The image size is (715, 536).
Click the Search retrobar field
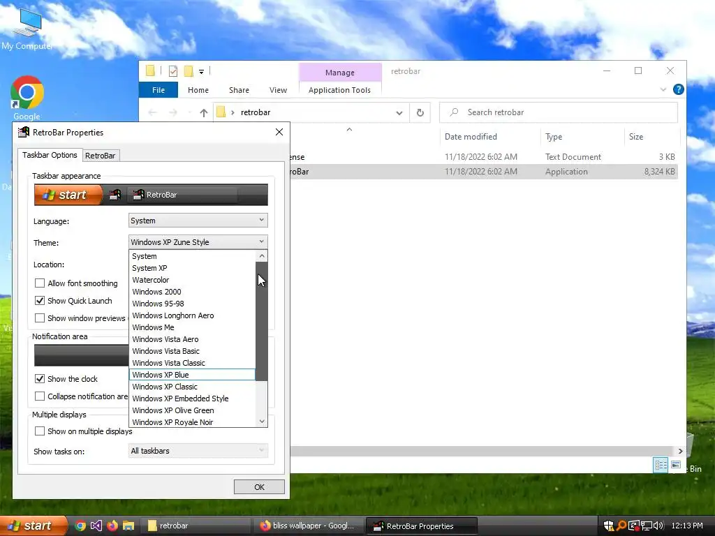(559, 112)
